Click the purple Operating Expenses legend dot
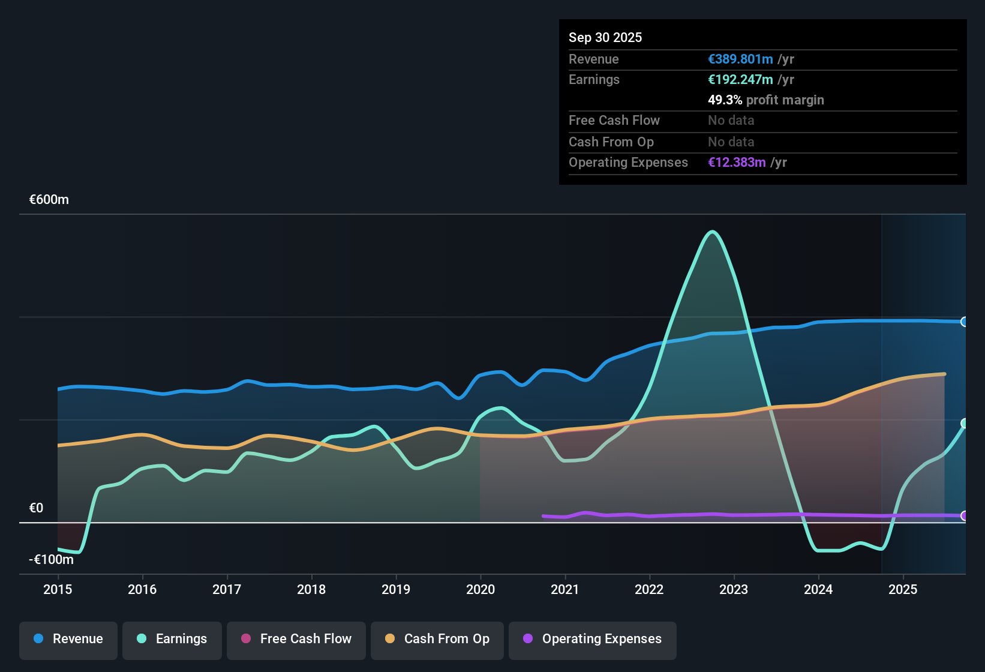The image size is (985, 672). point(528,638)
